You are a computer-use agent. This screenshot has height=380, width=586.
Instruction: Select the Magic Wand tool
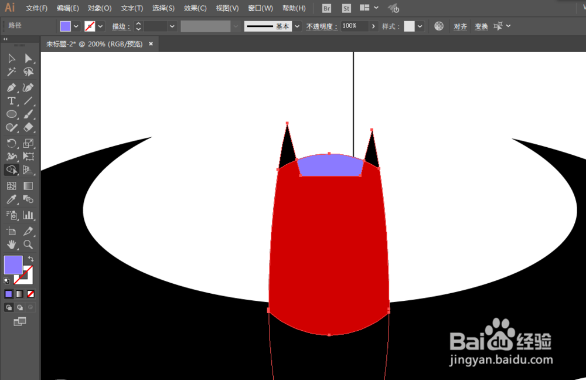click(11, 72)
